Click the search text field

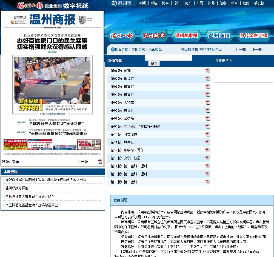169,58
